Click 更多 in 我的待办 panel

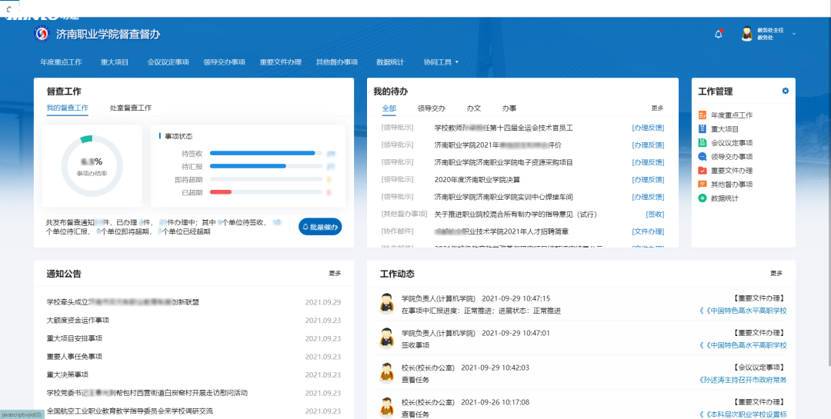point(657,108)
